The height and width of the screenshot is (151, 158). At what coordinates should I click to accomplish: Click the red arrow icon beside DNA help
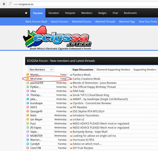point(71,91)
